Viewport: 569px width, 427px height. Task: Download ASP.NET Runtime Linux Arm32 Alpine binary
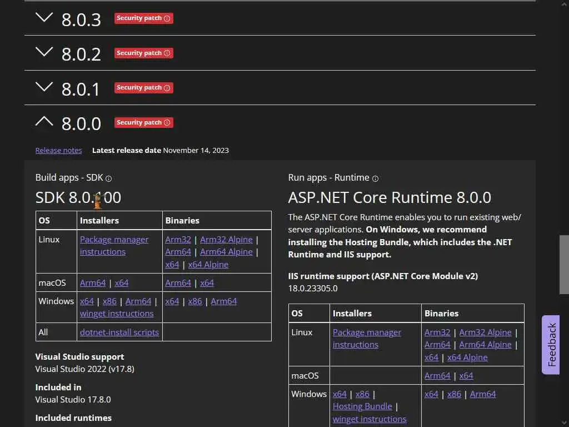coord(485,332)
